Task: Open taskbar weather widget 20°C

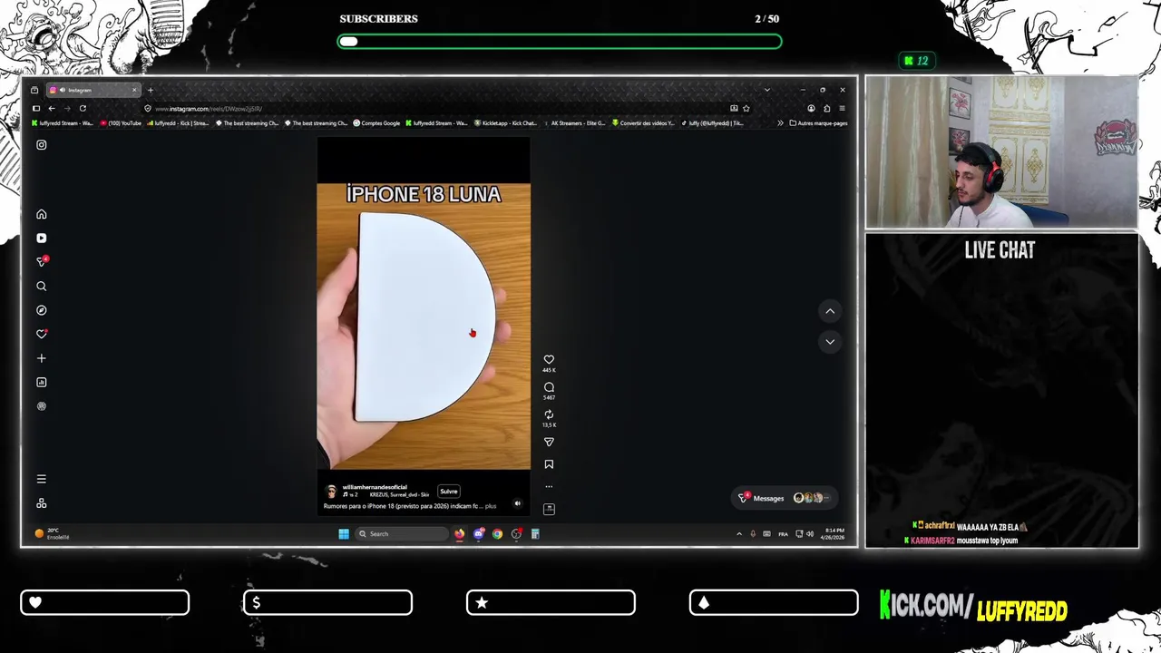Action: point(52,533)
